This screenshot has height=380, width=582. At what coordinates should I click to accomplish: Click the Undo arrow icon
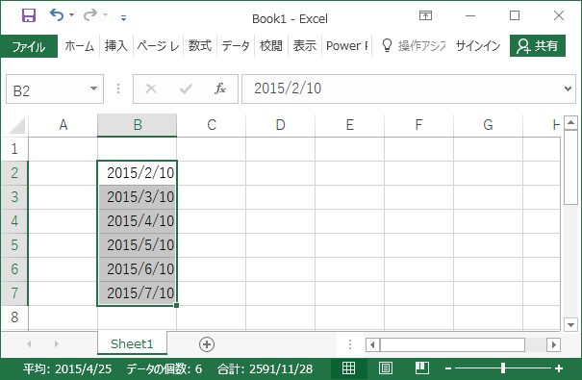pos(57,14)
